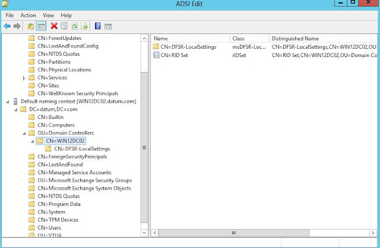The width and height of the screenshot is (380, 248).
Task: Select the lower CN=NTDS Quotas above CN=Program Data
Action: pyautogui.click(x=59, y=196)
